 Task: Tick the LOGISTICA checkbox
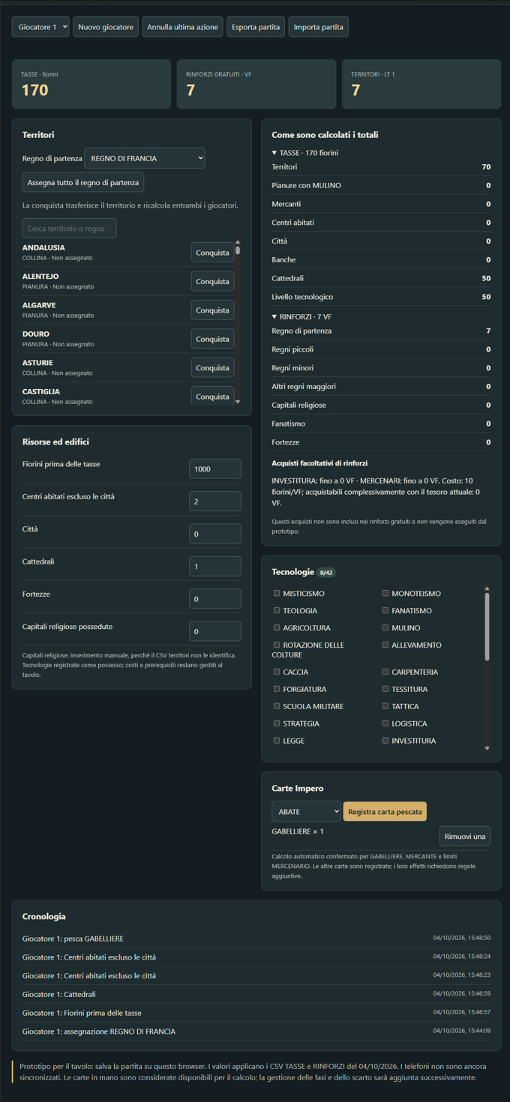(x=385, y=723)
